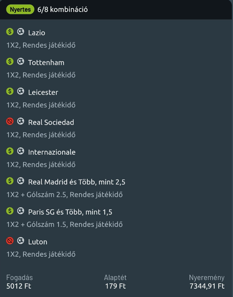233x297 pixels.
Task: Open the Lazio bet selection
Action: click(36, 33)
